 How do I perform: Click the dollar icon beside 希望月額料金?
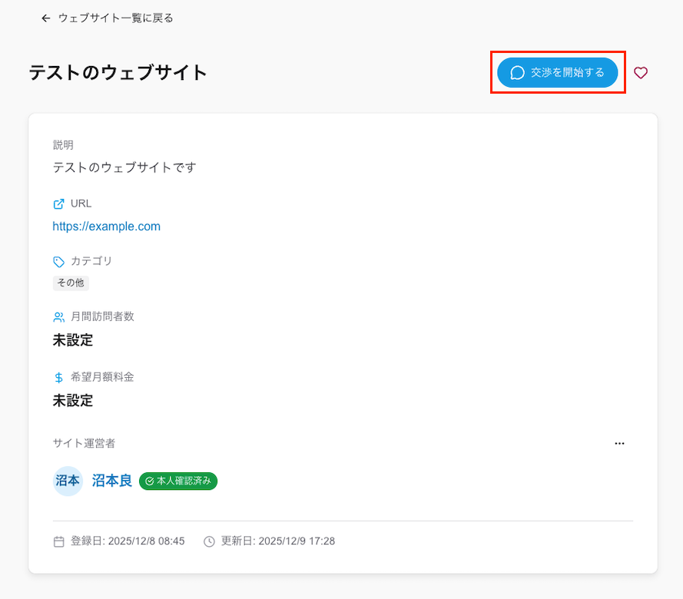pyautogui.click(x=58, y=378)
